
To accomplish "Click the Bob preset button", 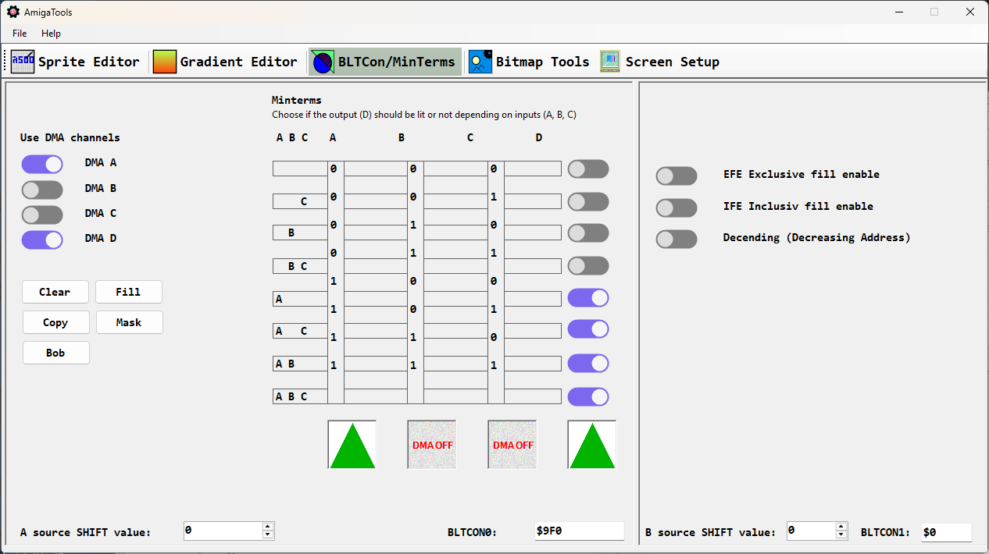I will tap(55, 353).
